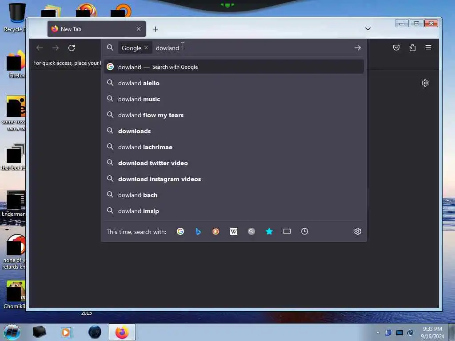Select 'download twitter video' suggestion
The image size is (455, 341).
(x=234, y=163)
